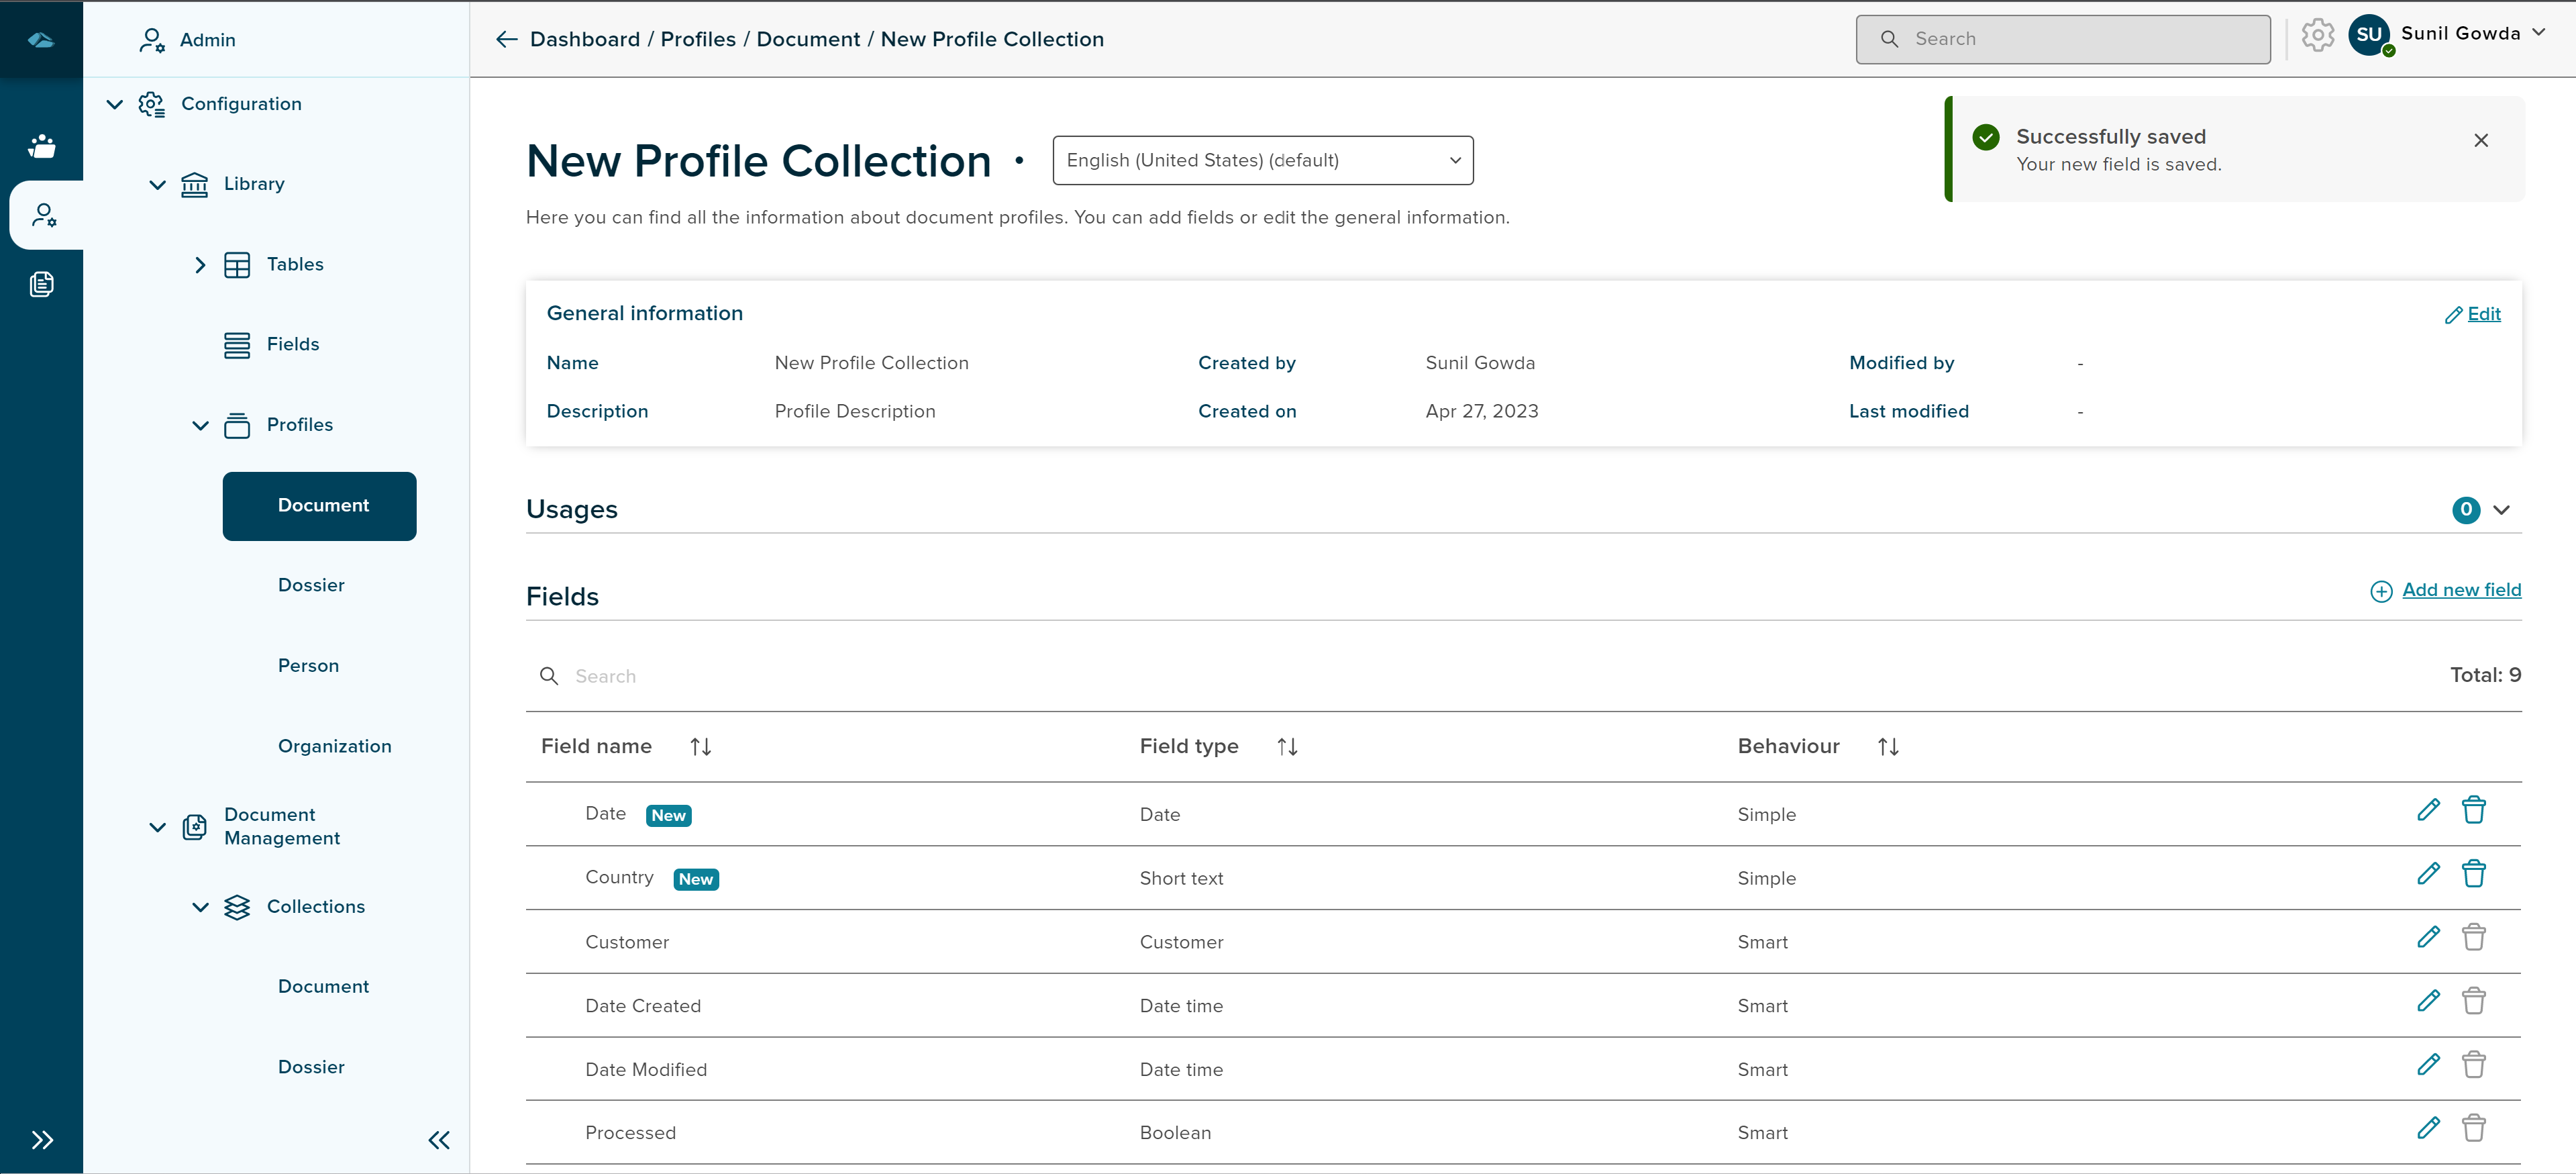Expand the Tables tree item
Image resolution: width=2576 pixels, height=1174 pixels.
[200, 265]
